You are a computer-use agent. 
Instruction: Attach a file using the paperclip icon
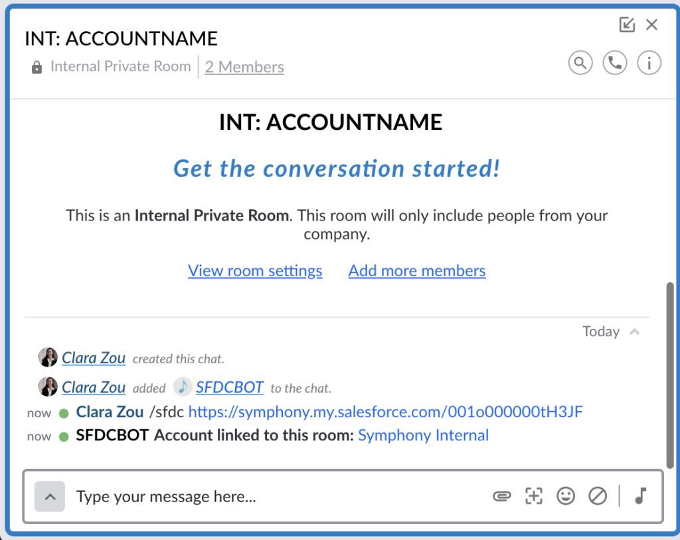[502, 495]
